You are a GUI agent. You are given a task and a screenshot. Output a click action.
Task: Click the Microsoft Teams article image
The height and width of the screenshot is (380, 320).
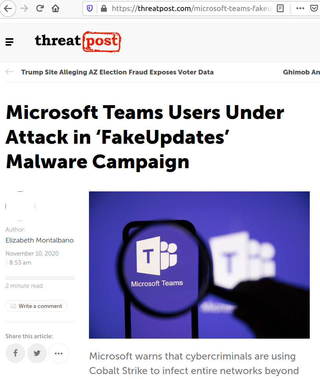199,265
